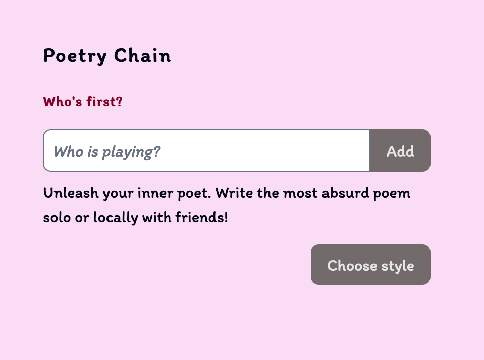Click the 'Who is playing?' input field
The width and height of the screenshot is (484, 360).
point(202,150)
